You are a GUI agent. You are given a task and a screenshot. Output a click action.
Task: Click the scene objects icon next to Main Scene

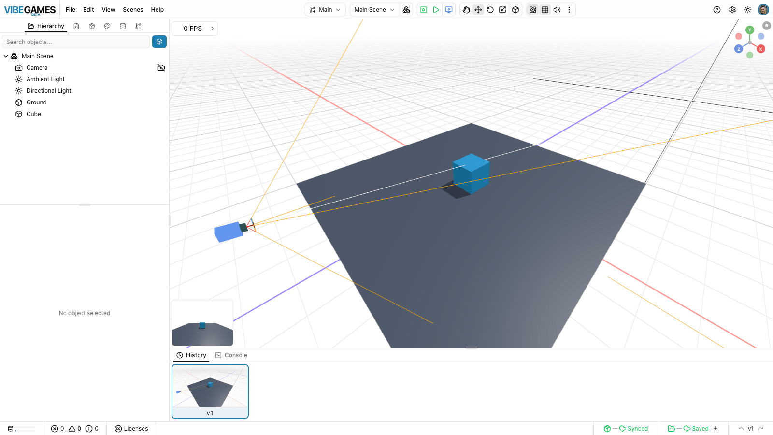406,10
